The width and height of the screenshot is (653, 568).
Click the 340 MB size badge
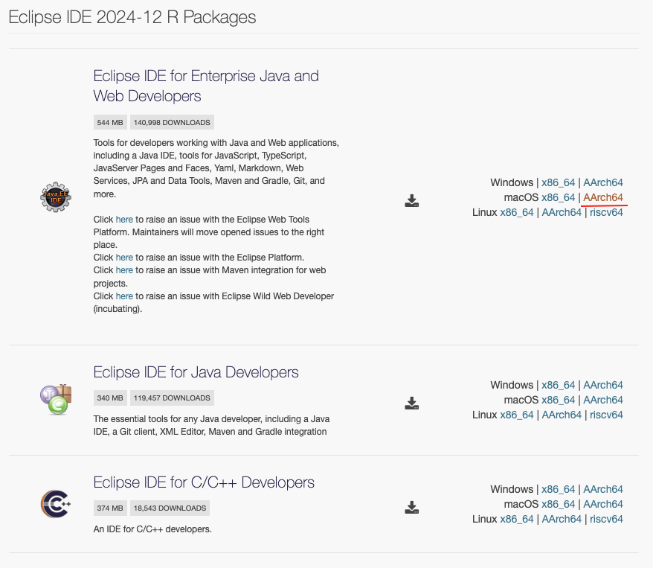[x=110, y=398]
